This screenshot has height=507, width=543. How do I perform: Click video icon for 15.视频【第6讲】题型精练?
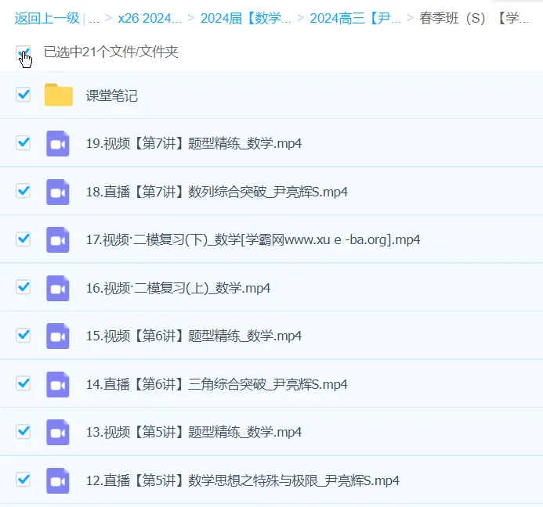[58, 336]
